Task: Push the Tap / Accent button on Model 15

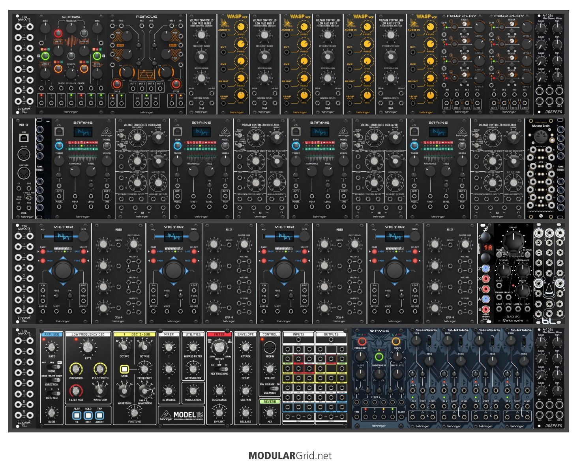Action: [x=99, y=415]
